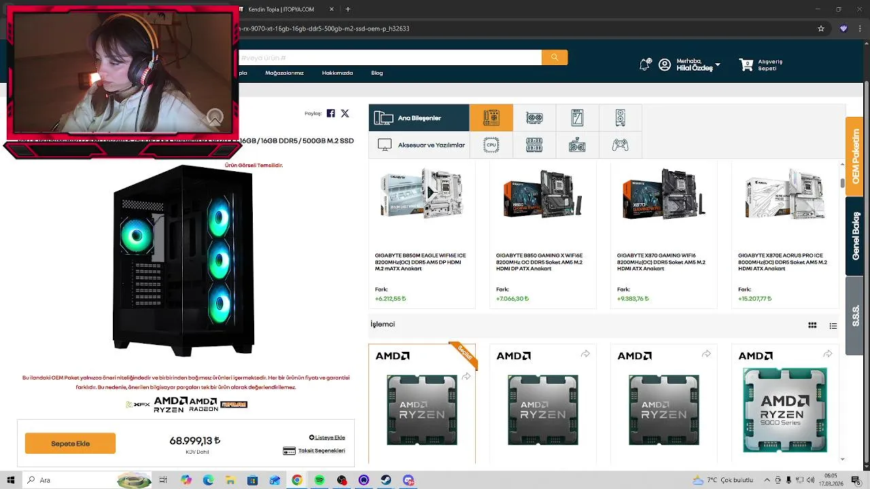
Task: Open a new browser tab
Action: (348, 10)
